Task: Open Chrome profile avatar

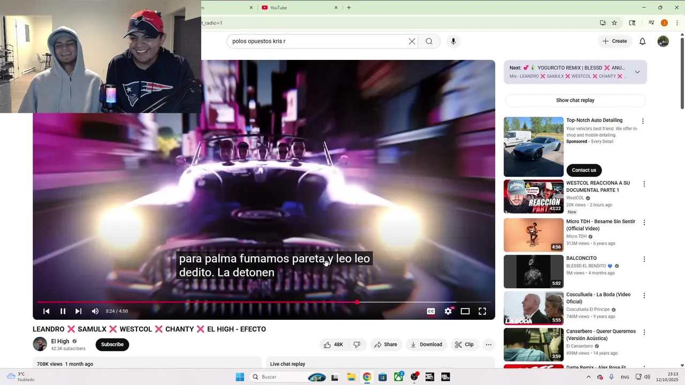Action: [x=664, y=23]
